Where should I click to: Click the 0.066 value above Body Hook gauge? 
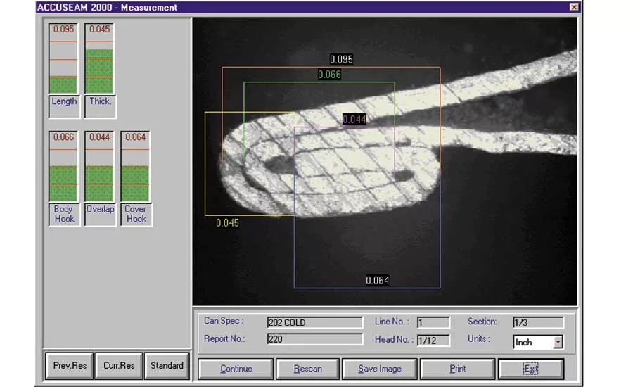click(63, 137)
